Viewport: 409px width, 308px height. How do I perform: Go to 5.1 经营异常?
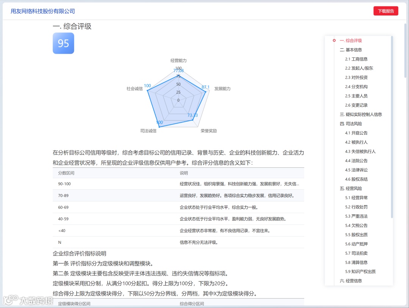tap(356, 198)
